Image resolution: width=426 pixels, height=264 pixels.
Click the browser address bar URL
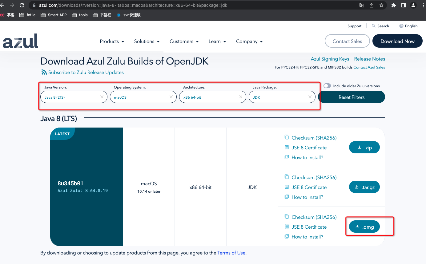click(x=133, y=5)
